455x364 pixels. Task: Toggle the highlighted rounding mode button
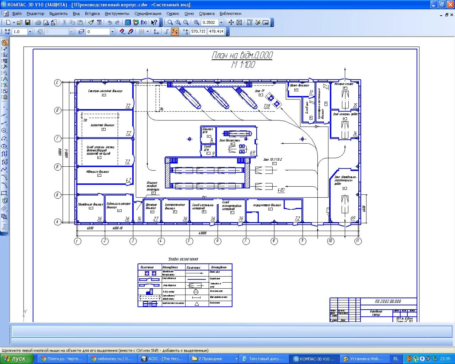pyautogui.click(x=175, y=32)
